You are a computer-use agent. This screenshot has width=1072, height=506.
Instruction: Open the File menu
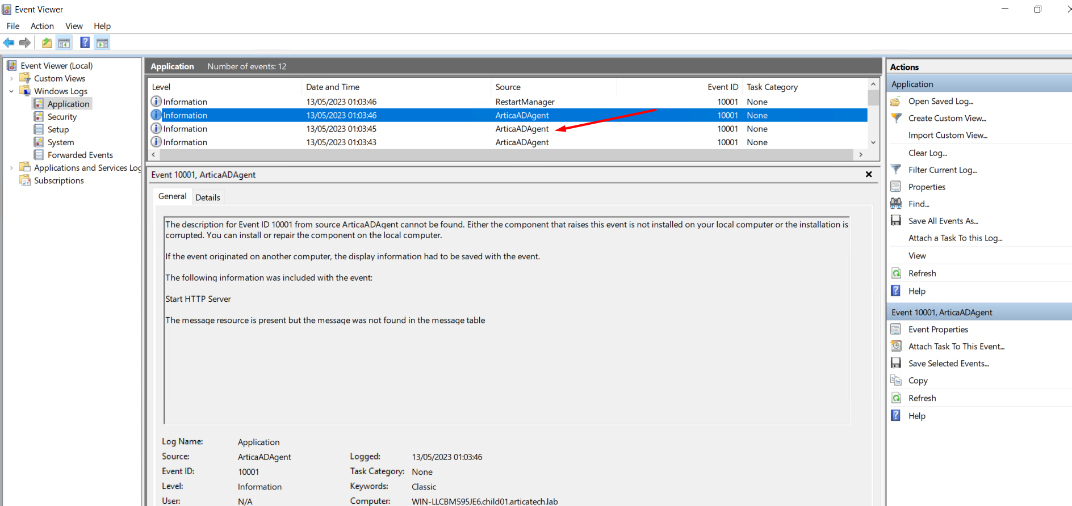pos(13,26)
